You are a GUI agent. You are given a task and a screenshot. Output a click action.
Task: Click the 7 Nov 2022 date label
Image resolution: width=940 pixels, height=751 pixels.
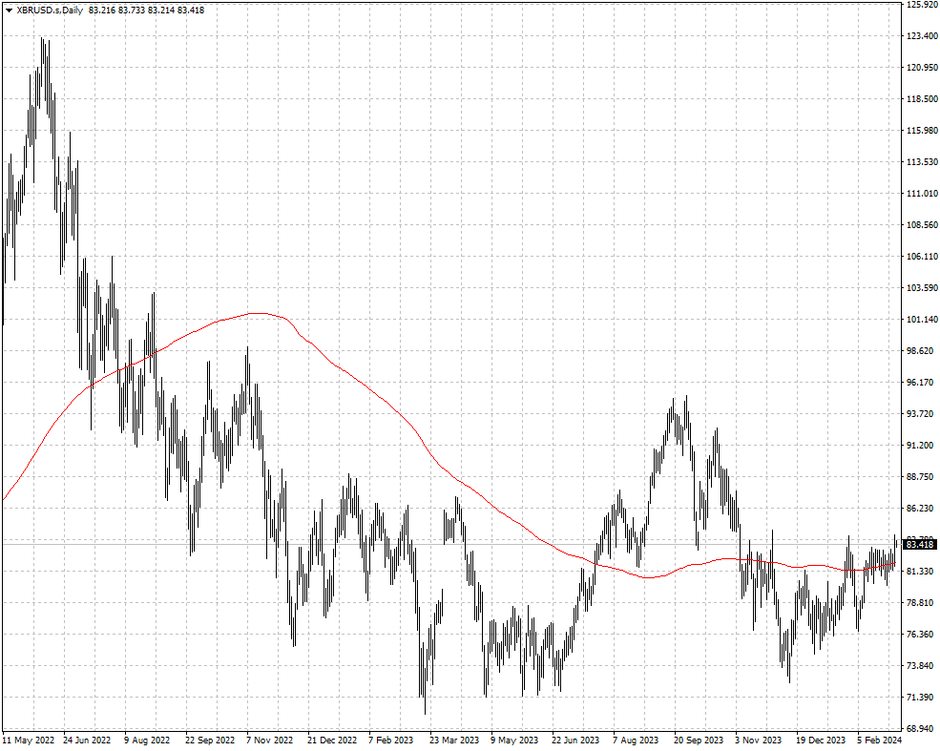coord(268,741)
